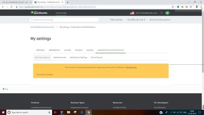This screenshot has width=204, height=115.
Task: Click US QuickBooks Community breadcrumb
Action: pos(42,27)
